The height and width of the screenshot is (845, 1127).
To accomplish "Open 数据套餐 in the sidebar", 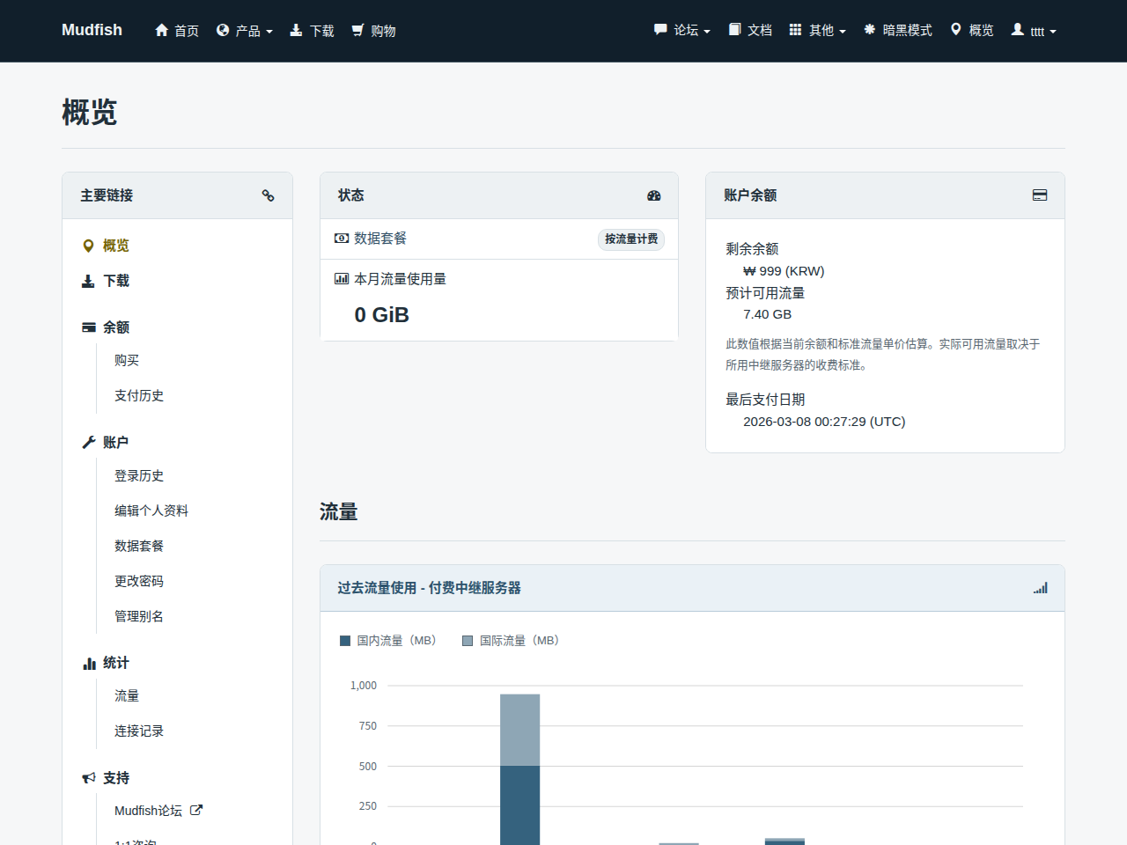I will click(139, 546).
